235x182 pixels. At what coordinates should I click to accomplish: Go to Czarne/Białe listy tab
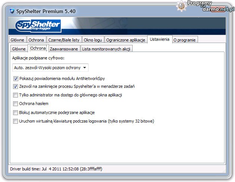(x=64, y=40)
